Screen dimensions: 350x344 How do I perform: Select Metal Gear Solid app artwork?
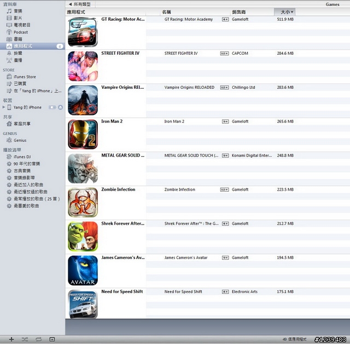(83, 168)
